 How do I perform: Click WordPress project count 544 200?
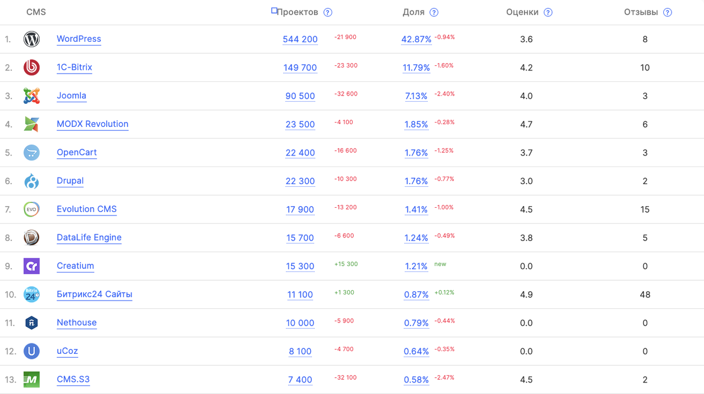click(300, 39)
